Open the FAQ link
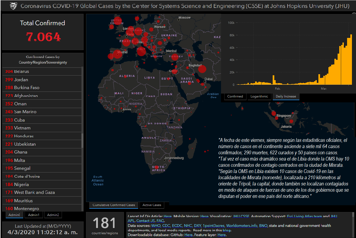 [x=160, y=221]
